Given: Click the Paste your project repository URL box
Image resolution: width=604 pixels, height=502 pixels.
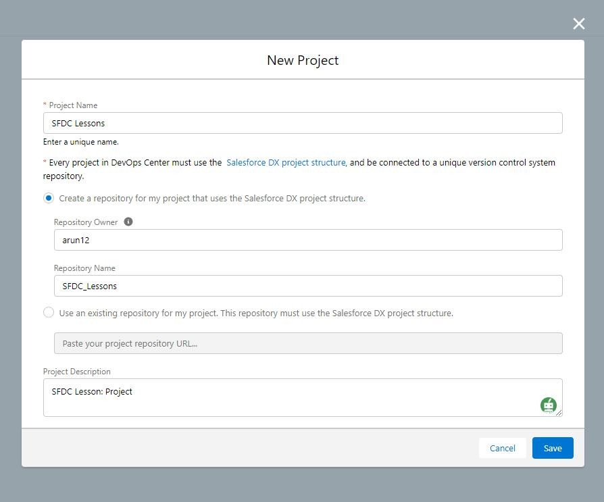Looking at the screenshot, I should tap(308, 343).
